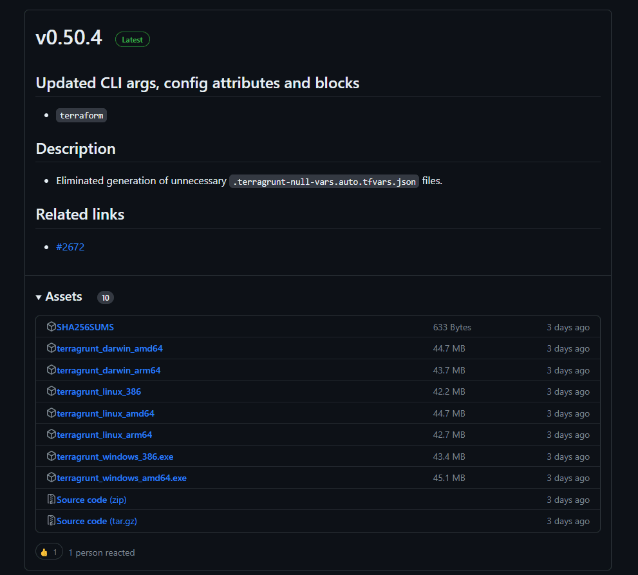Click the Latest release badge
This screenshot has height=575, width=638.
[x=133, y=39]
